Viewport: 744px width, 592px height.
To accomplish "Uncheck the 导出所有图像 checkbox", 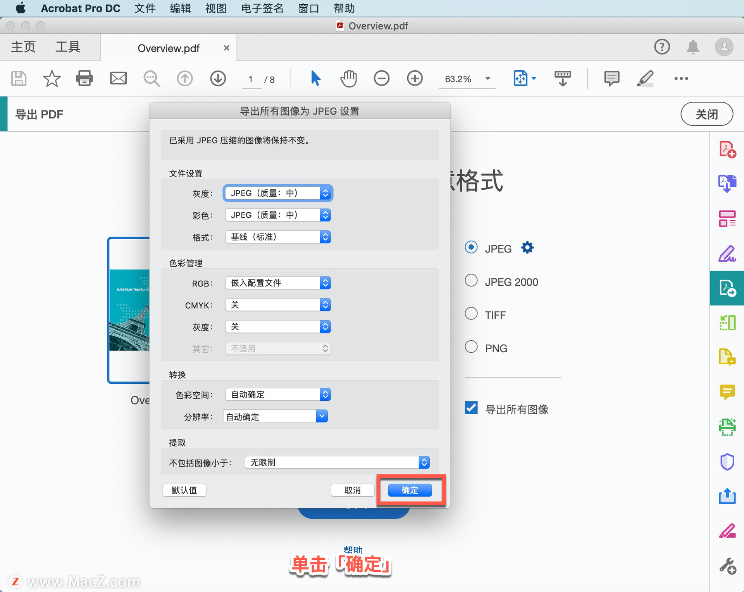I will pos(471,408).
